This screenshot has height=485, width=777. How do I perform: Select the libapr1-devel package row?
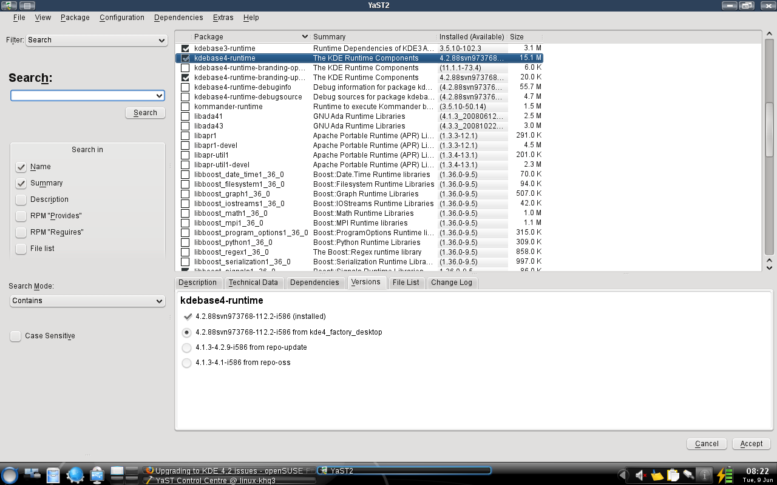point(359,145)
